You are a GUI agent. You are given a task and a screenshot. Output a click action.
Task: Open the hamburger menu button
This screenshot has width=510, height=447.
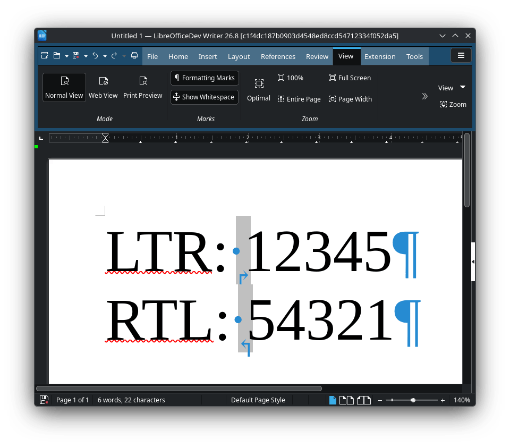click(x=461, y=56)
